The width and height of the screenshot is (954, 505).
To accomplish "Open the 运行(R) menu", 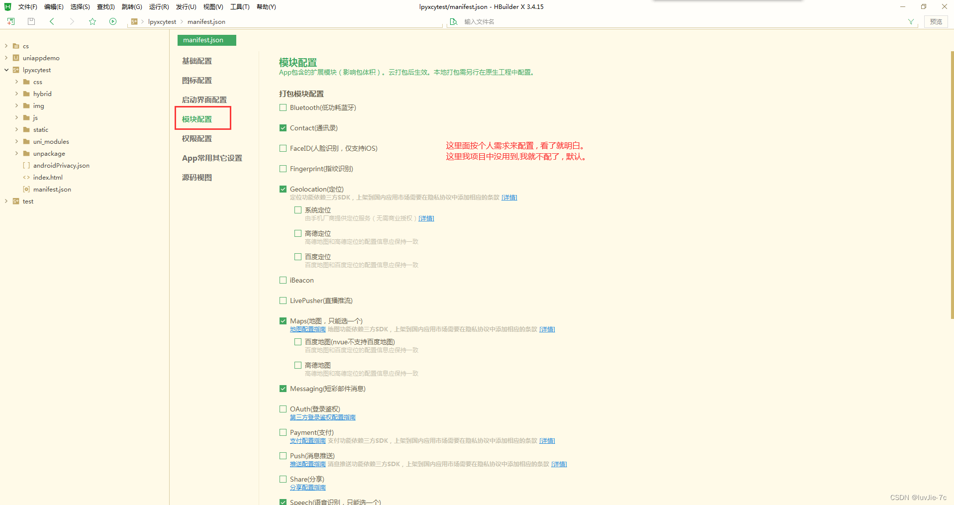I will pos(159,6).
